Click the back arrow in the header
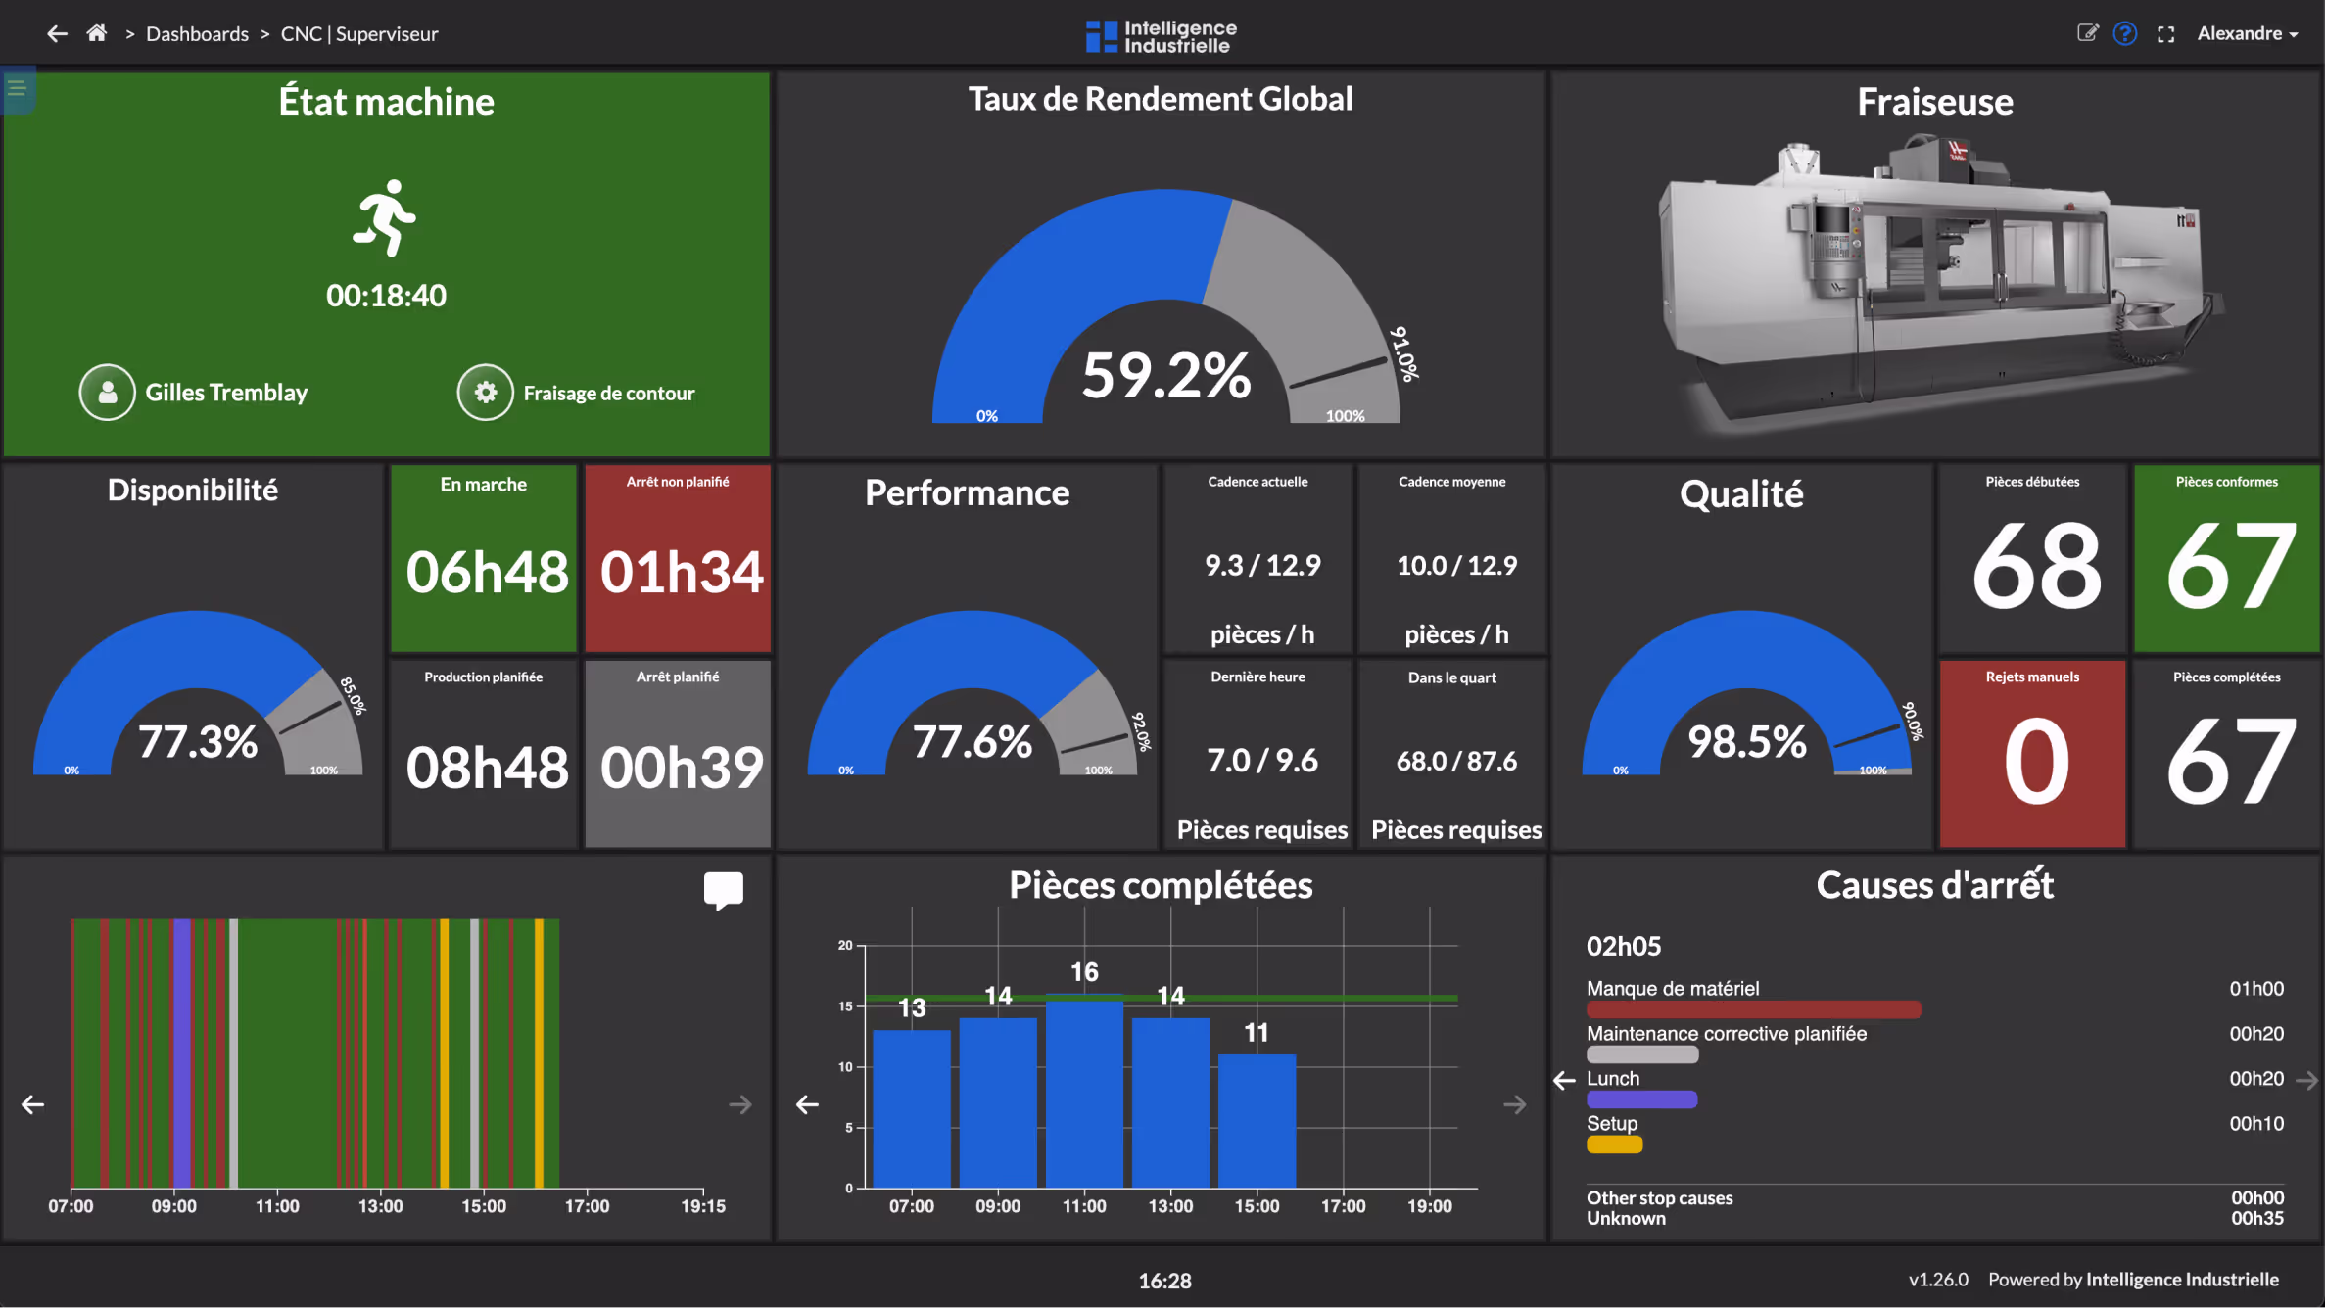The height and width of the screenshot is (1308, 2325). click(x=57, y=34)
